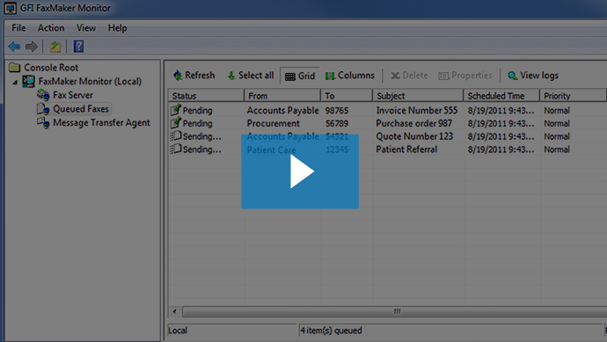Select the 'Quote Number 123' subject cell
The width and height of the screenshot is (607, 342).
coord(414,136)
